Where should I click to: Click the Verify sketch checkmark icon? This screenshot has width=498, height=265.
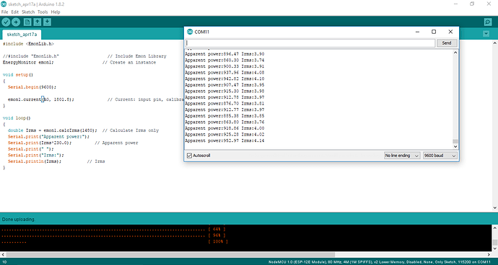pyautogui.click(x=6, y=22)
